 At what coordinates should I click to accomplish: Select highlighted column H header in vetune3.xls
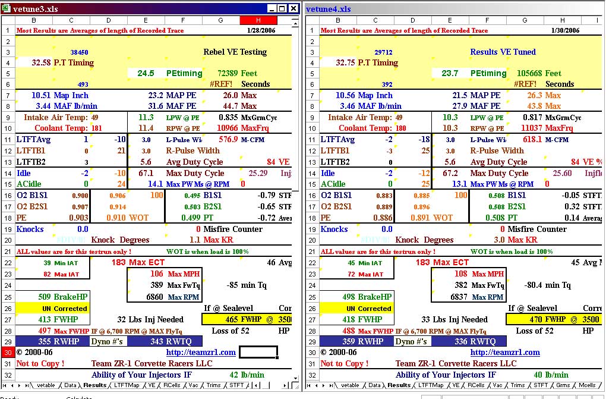coord(258,20)
